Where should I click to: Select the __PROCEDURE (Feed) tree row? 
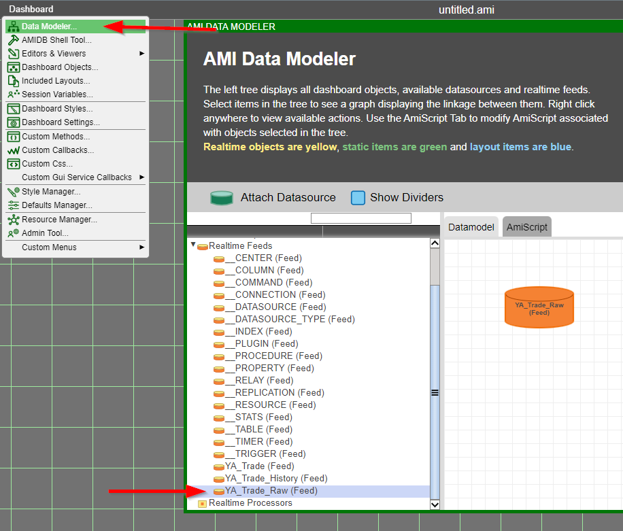pyautogui.click(x=308, y=356)
